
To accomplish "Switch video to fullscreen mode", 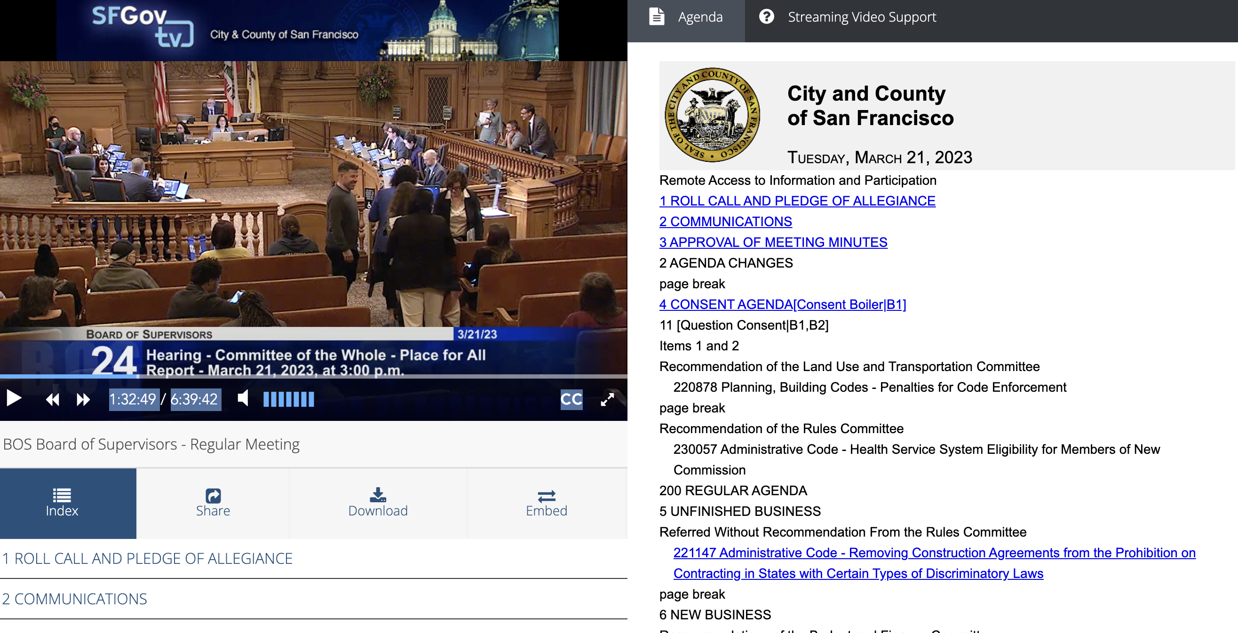I will coord(607,399).
